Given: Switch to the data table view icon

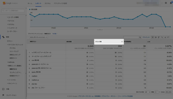Looking at the screenshot, I should [x=153, y=37].
